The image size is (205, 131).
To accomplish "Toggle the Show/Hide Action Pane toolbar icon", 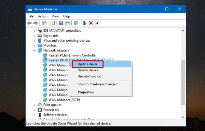I will [x=67, y=23].
